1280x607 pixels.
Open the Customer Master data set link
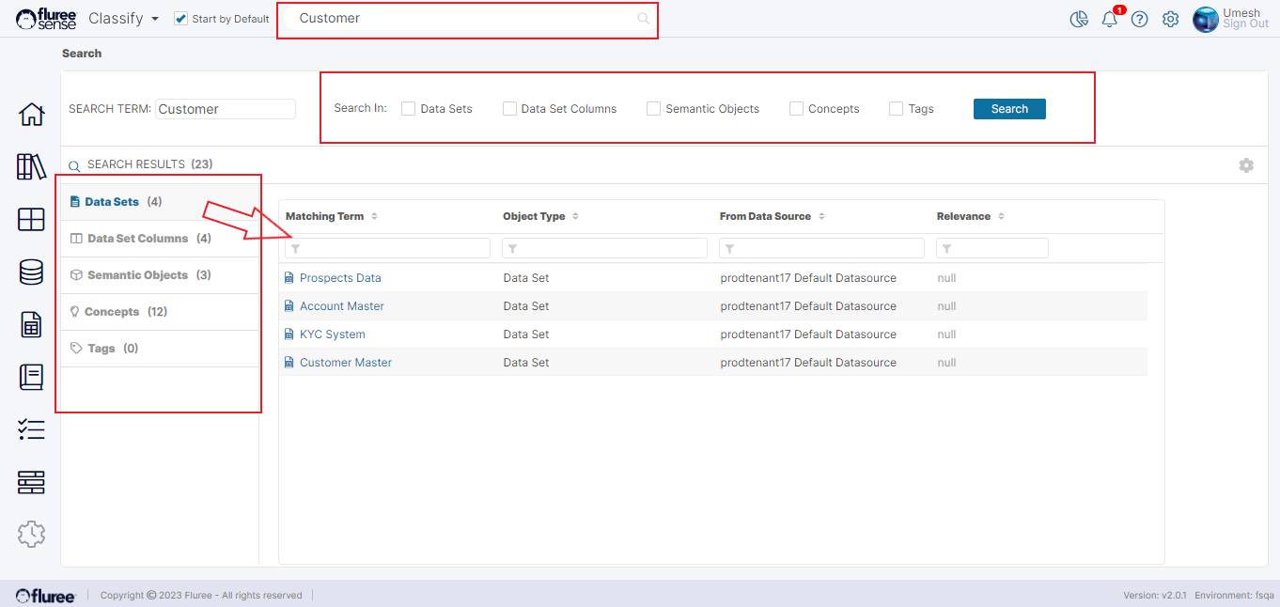(x=345, y=363)
